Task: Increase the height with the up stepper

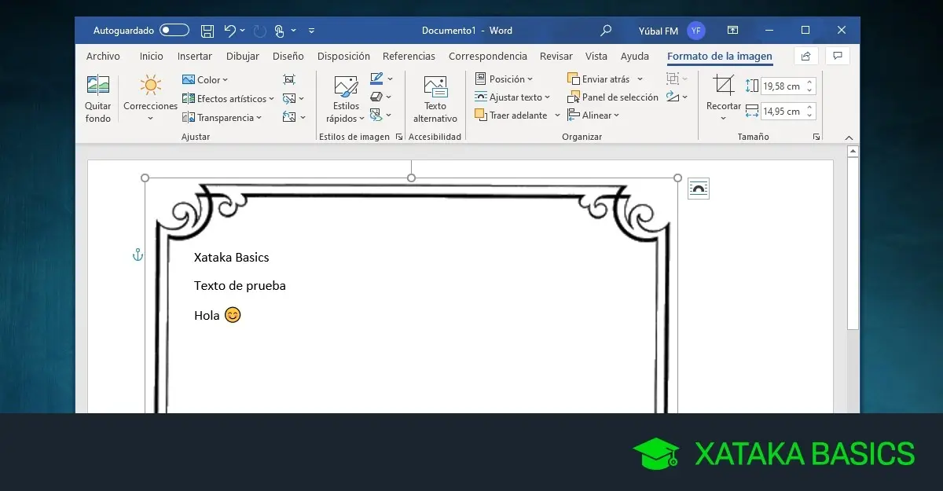Action: [810, 82]
